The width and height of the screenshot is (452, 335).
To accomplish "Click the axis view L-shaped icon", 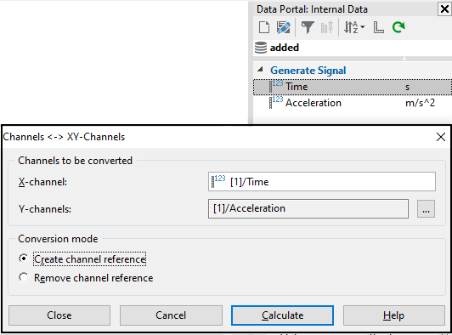I will click(x=378, y=27).
